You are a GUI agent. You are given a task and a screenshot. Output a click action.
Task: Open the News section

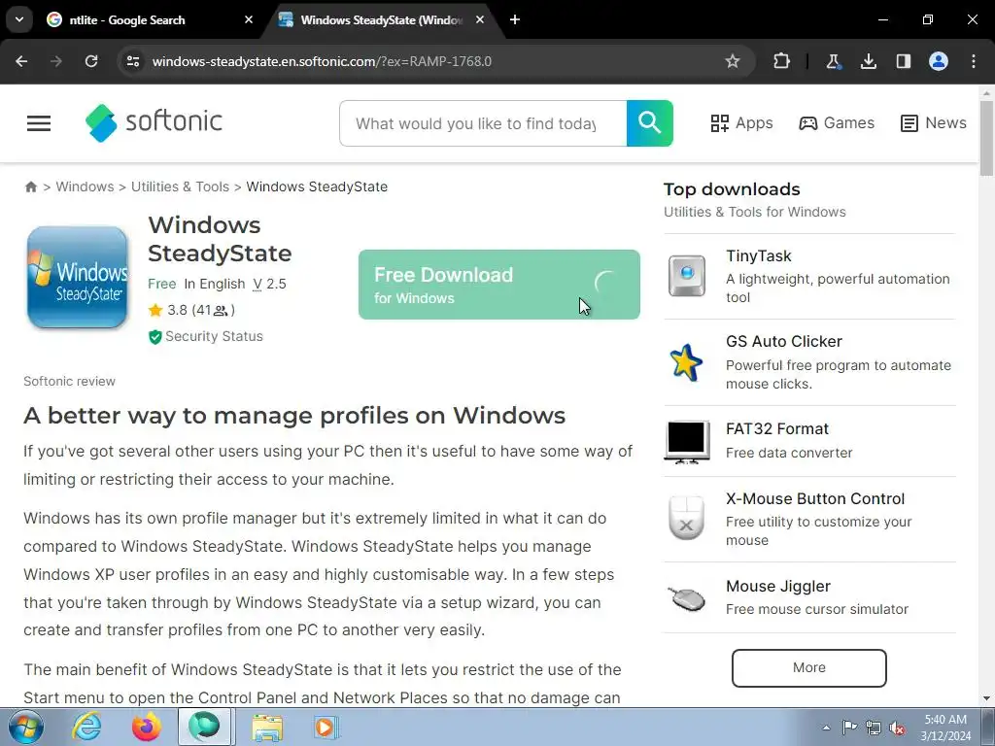[934, 123]
